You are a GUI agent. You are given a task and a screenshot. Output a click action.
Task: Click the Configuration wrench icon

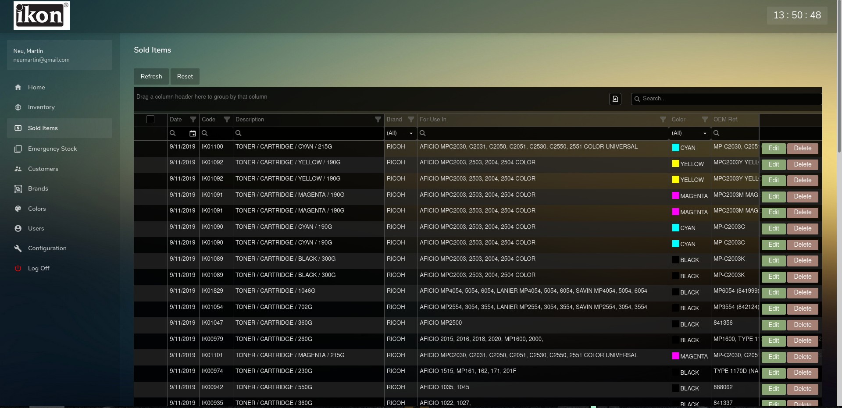pos(18,248)
